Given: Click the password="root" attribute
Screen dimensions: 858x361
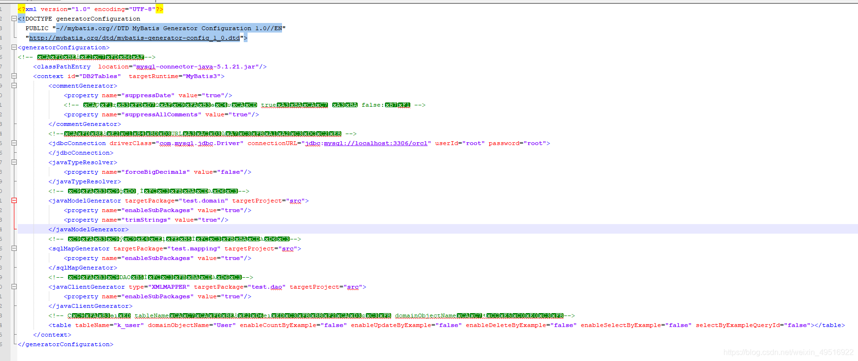Looking at the screenshot, I should (x=517, y=143).
